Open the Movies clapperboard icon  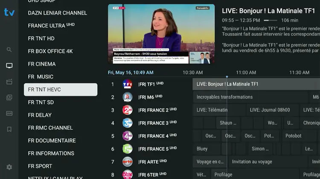(9, 82)
